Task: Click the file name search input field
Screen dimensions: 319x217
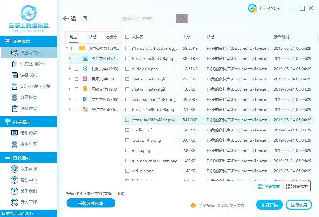Action: click(147, 18)
